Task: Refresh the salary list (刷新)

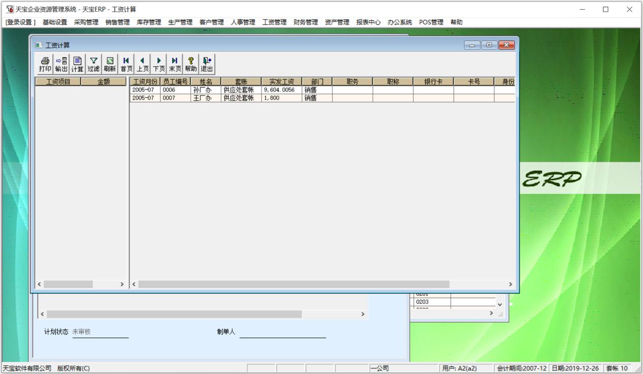Action: point(110,64)
